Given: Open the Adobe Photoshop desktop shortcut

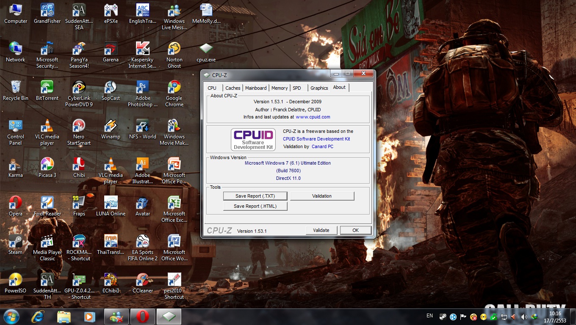Looking at the screenshot, I should click(142, 94).
